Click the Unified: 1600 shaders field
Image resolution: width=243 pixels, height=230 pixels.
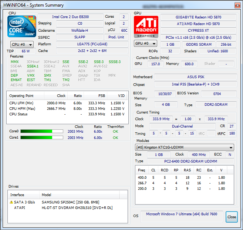pyautogui.click(x=217, y=51)
